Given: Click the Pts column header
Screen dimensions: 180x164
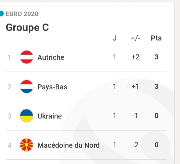Looking at the screenshot, I should pyautogui.click(x=156, y=38).
